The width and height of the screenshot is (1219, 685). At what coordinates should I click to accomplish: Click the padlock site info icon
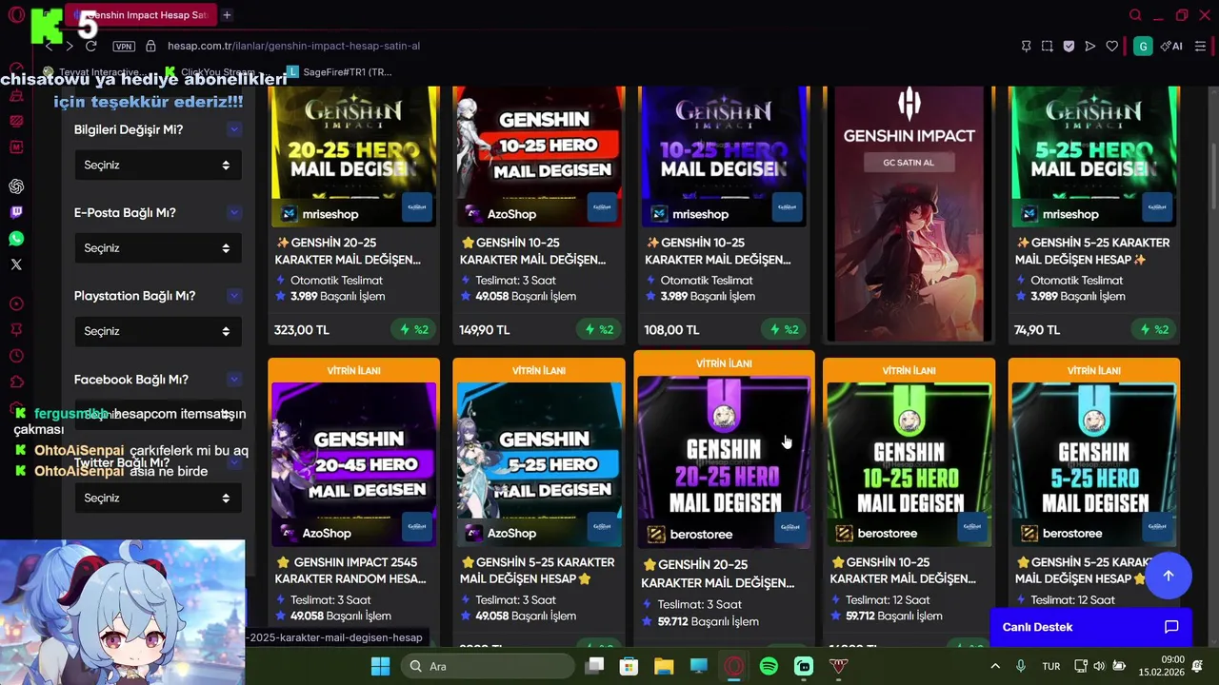pyautogui.click(x=150, y=46)
